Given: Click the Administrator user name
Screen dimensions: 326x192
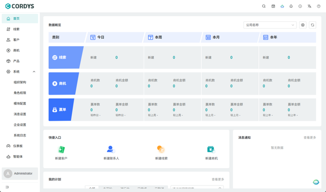Looking at the screenshot, I should (x=23, y=174).
